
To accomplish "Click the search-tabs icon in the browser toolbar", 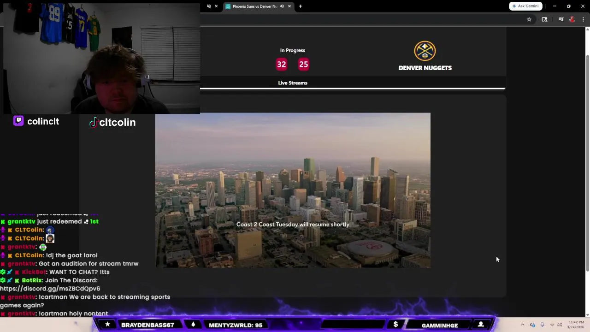I will [544, 19].
